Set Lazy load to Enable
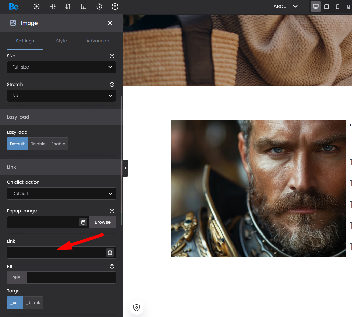Screen dimensions: 352x317 58,144
